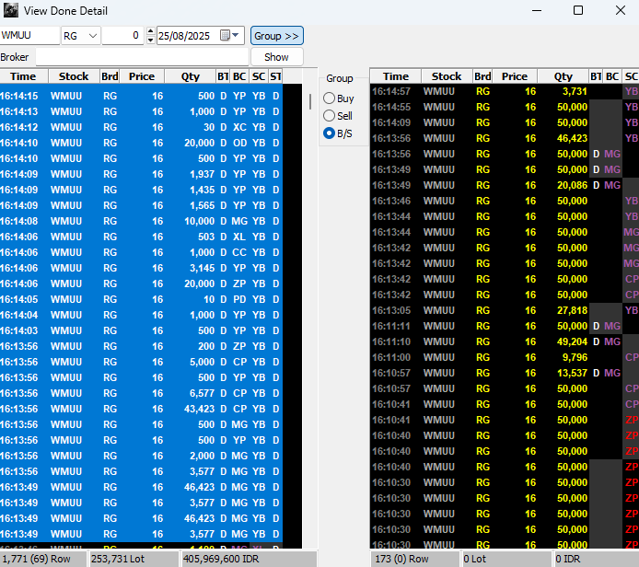Increase the price spinner value

point(151,31)
